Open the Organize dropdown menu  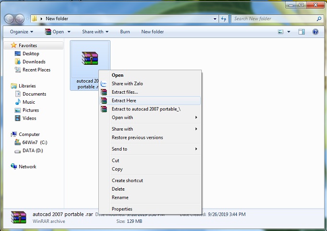(22, 32)
